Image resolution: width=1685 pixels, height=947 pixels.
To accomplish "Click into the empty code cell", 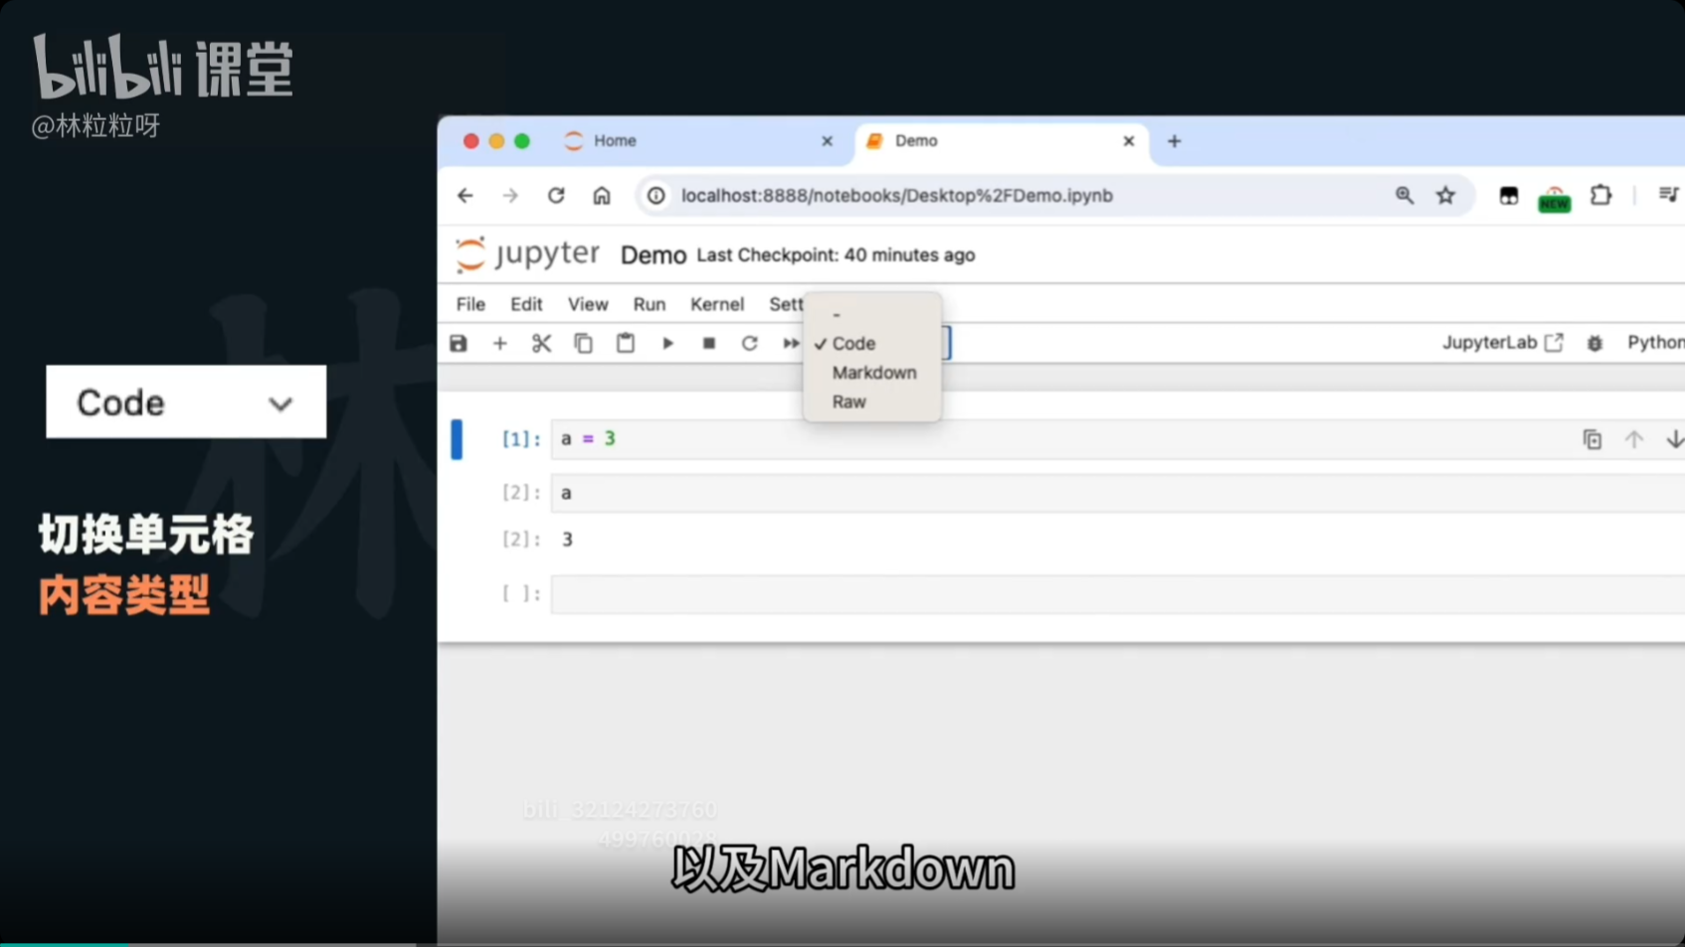I will tap(1118, 594).
